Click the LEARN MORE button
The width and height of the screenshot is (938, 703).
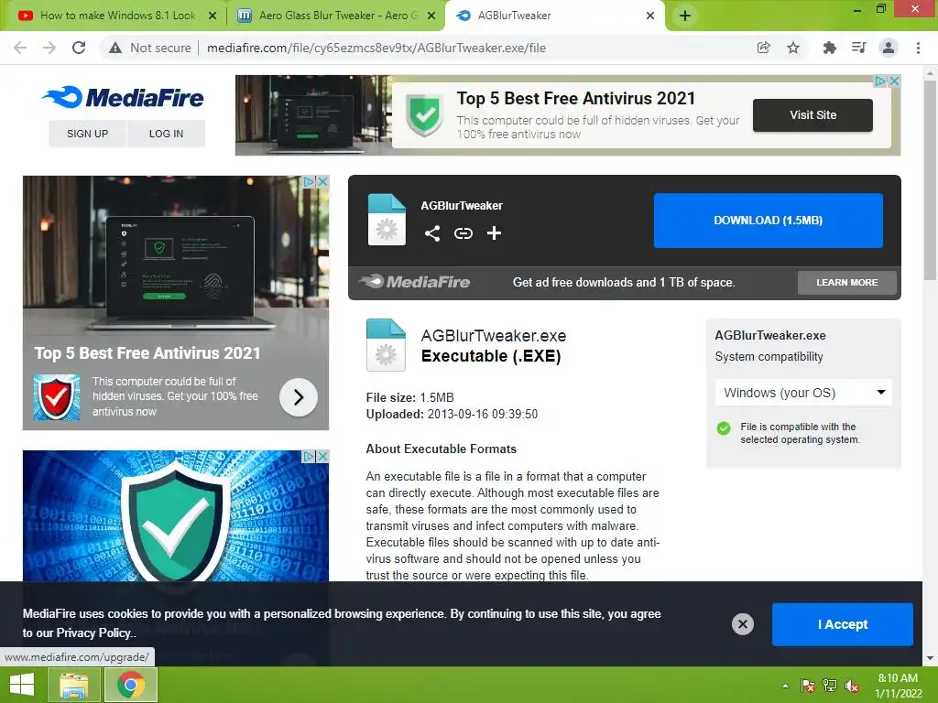click(x=847, y=282)
